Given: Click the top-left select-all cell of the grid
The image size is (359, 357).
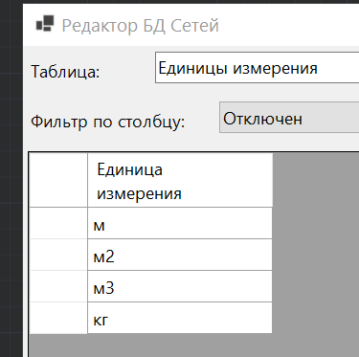Looking at the screenshot, I should click(58, 181).
